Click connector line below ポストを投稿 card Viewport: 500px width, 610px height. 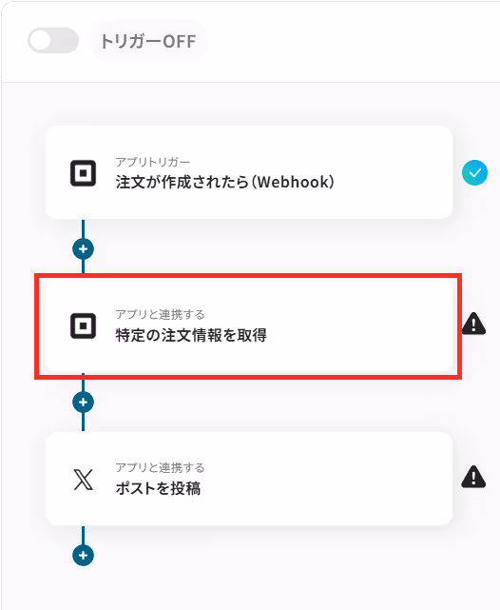coord(83,535)
